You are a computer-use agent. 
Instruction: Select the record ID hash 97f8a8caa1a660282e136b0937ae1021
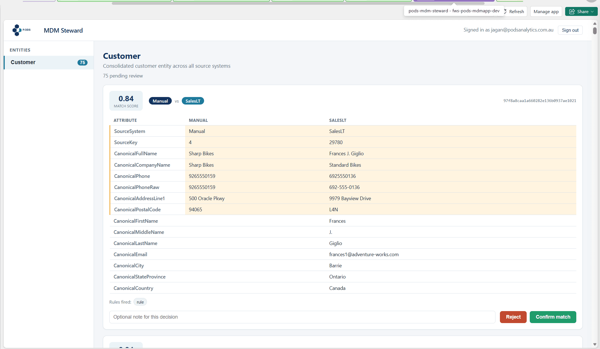[x=540, y=101]
